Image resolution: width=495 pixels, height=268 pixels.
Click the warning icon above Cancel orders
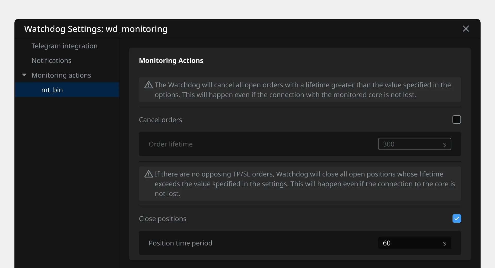pos(148,85)
